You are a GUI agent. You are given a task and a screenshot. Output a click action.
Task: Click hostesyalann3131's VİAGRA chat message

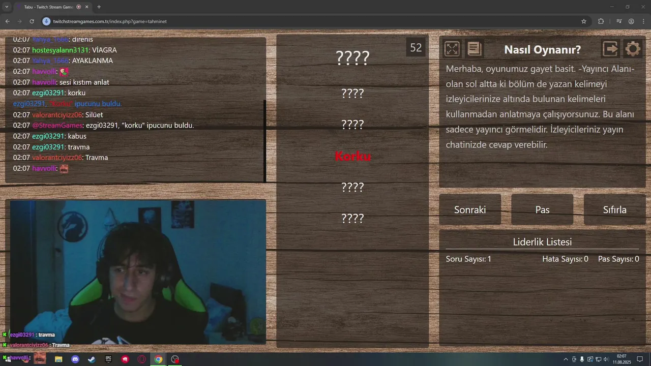point(65,50)
